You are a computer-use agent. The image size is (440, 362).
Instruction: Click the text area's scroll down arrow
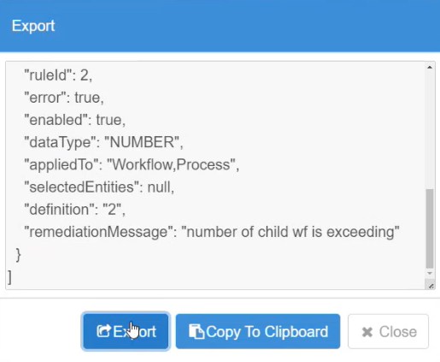(430, 274)
